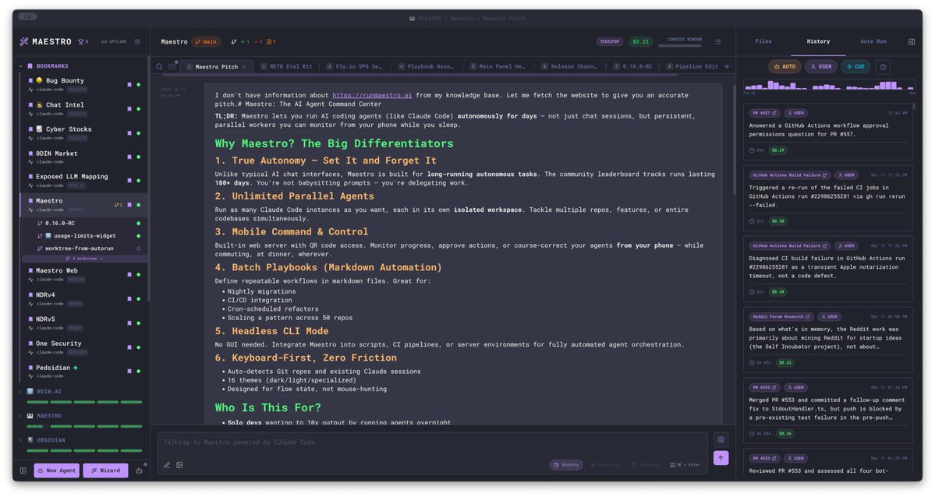Toggle USER history filter
Viewport: 935px width, 497px height.
(x=820, y=67)
